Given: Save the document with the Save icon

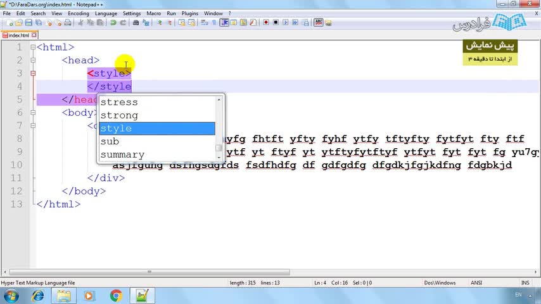Looking at the screenshot, I should [x=29, y=23].
